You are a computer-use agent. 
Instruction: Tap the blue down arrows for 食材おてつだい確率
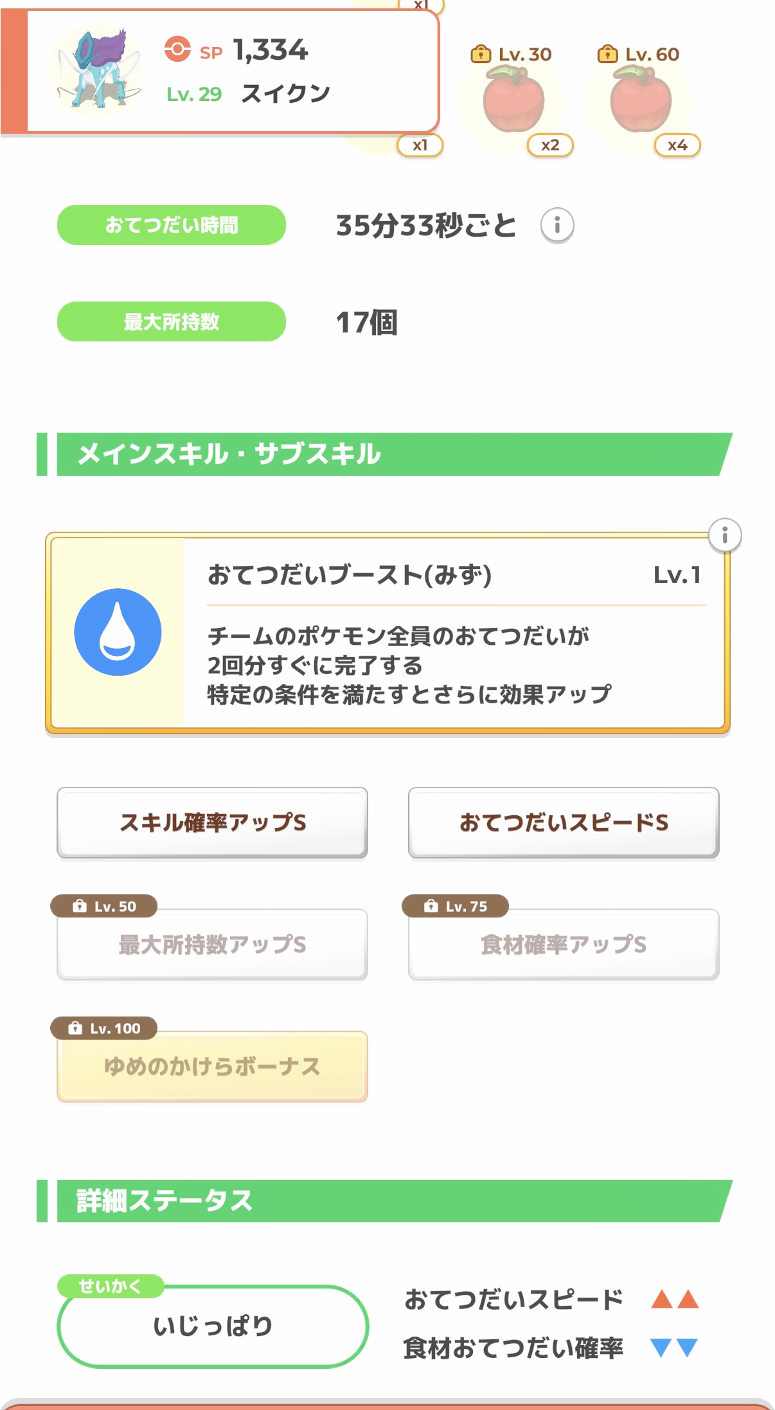click(x=674, y=1347)
